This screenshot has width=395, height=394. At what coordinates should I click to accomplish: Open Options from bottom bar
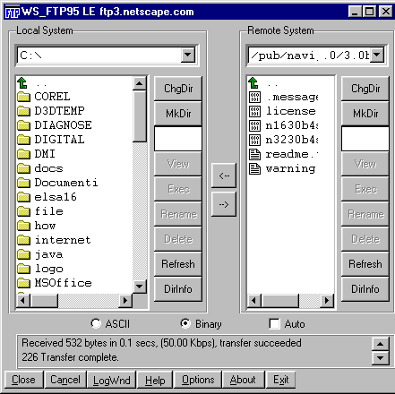(198, 380)
